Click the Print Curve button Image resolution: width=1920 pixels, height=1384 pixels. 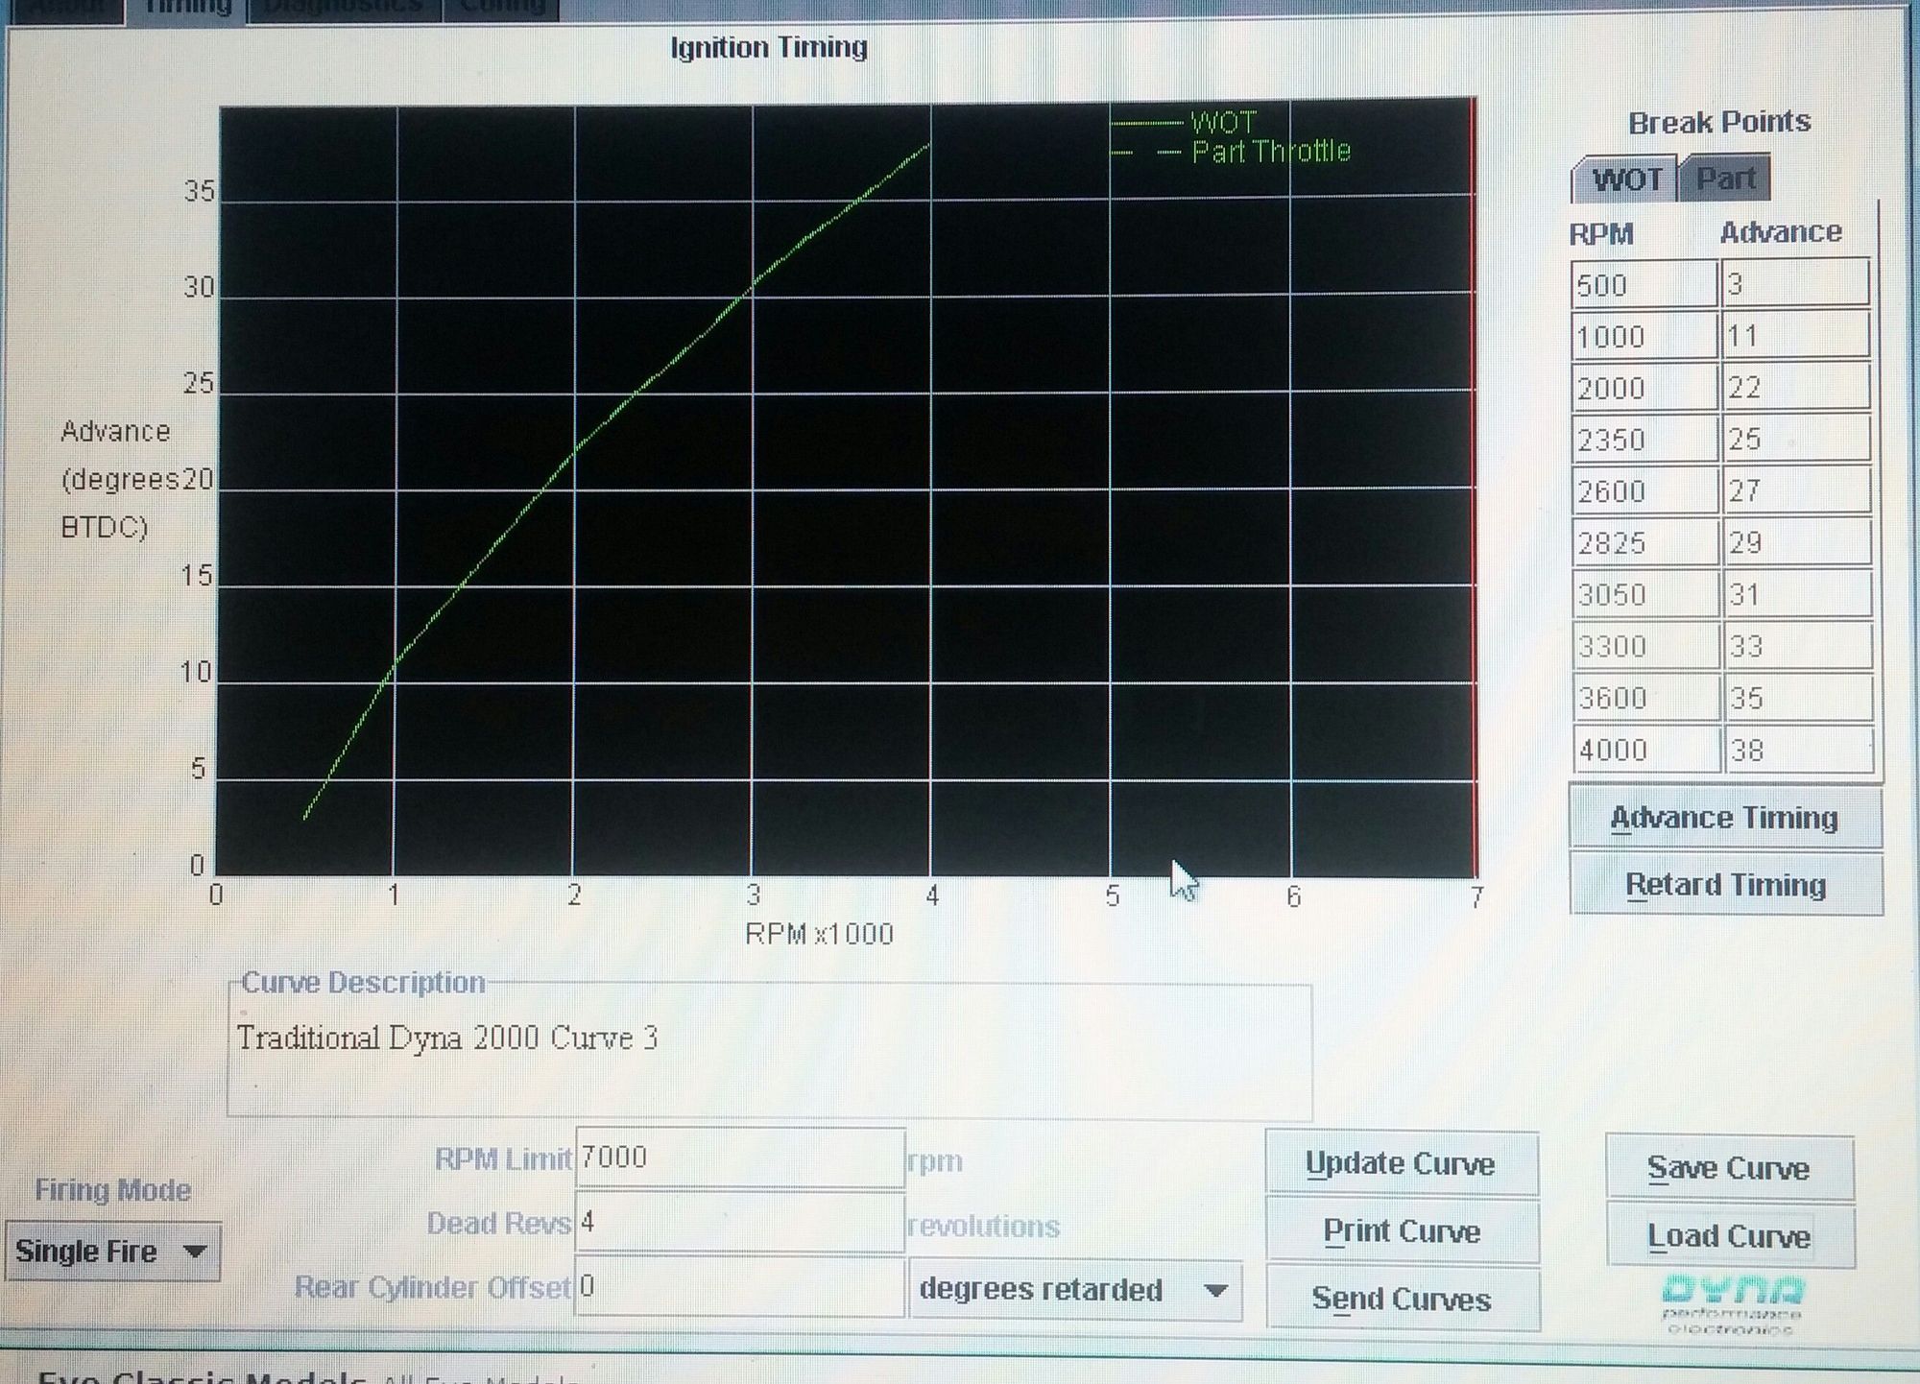pyautogui.click(x=1401, y=1231)
